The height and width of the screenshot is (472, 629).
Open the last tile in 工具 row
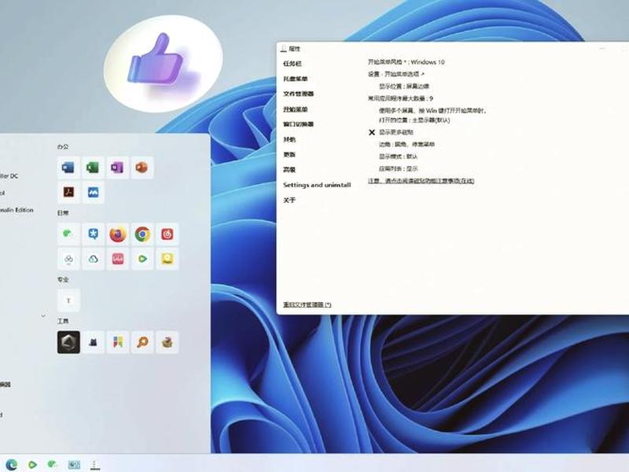coord(167,342)
